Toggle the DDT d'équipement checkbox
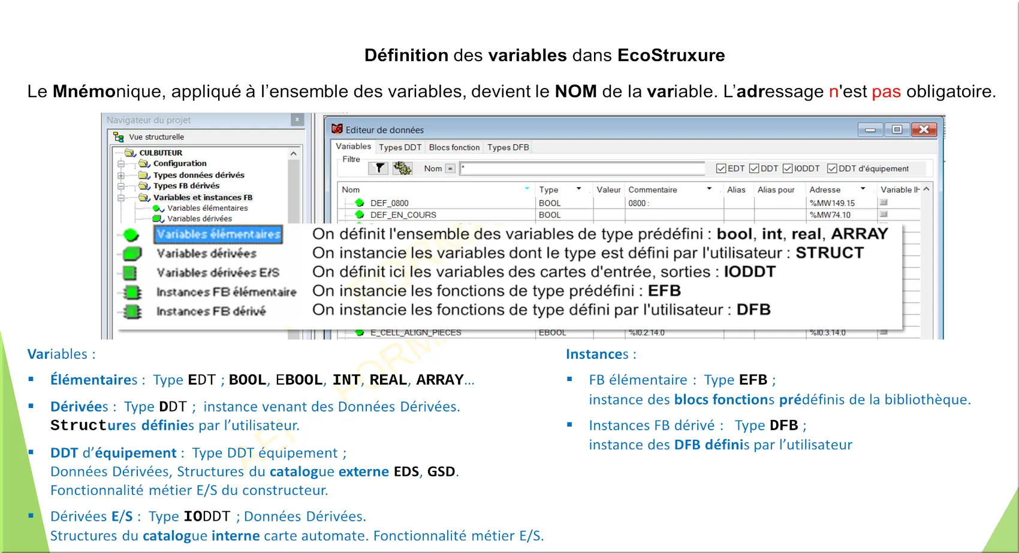1019x553 pixels. click(x=832, y=168)
